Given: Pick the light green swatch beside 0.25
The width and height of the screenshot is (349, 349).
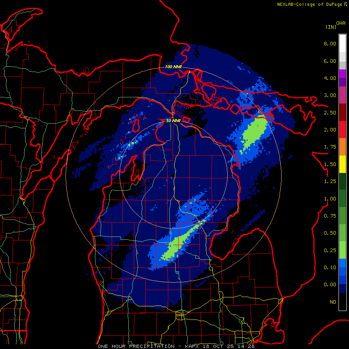Looking at the screenshot, I should tap(342, 250).
